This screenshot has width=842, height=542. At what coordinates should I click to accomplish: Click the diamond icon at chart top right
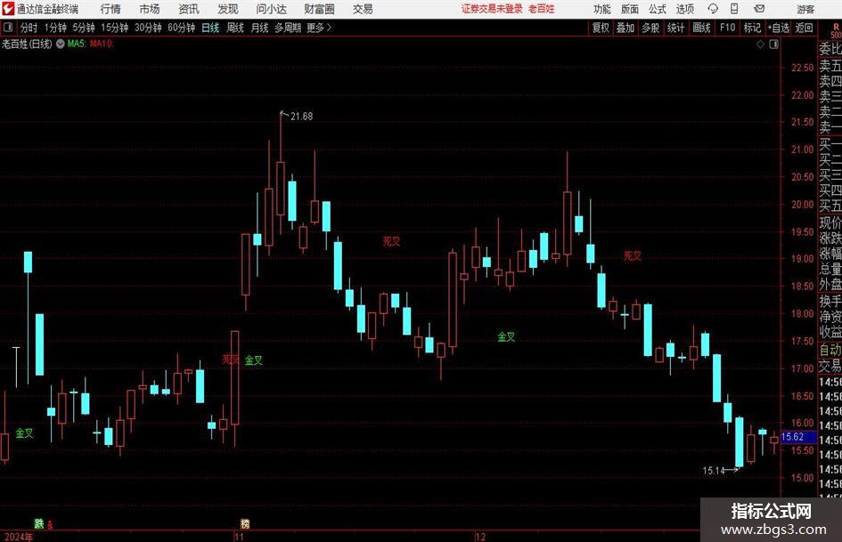click(760, 44)
